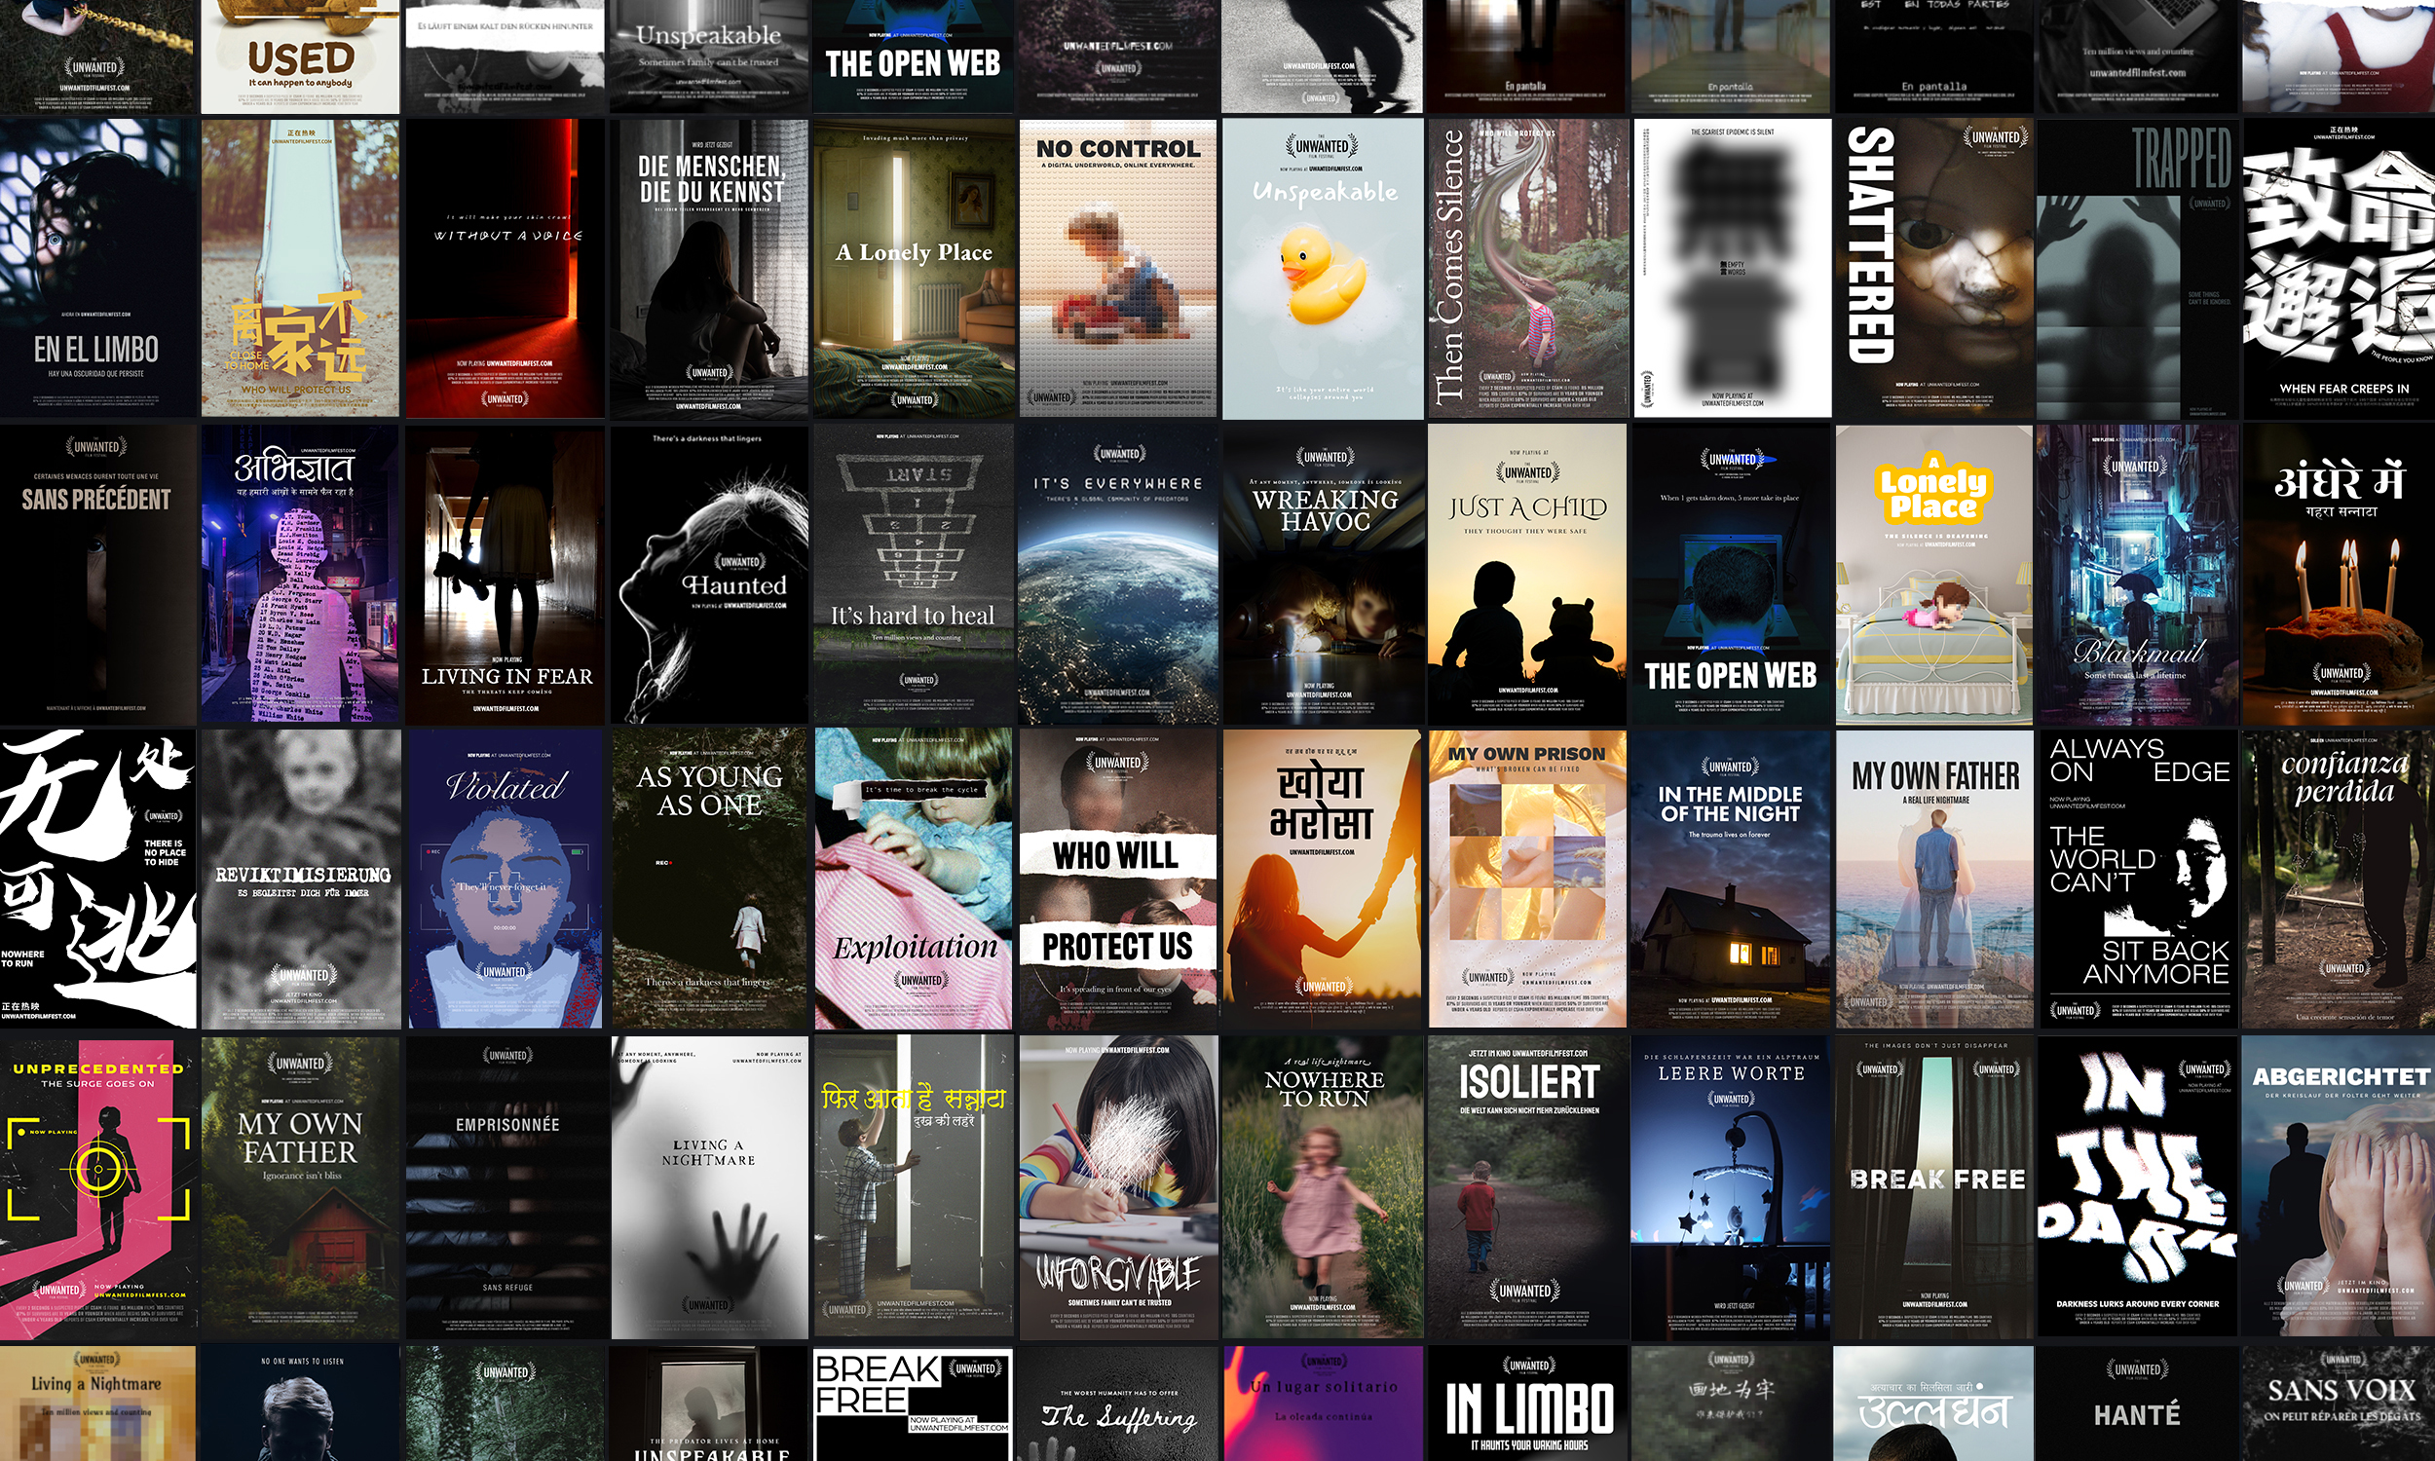
Task: Select the NO CONTROL pixelated child poster
Action: coord(1118,269)
